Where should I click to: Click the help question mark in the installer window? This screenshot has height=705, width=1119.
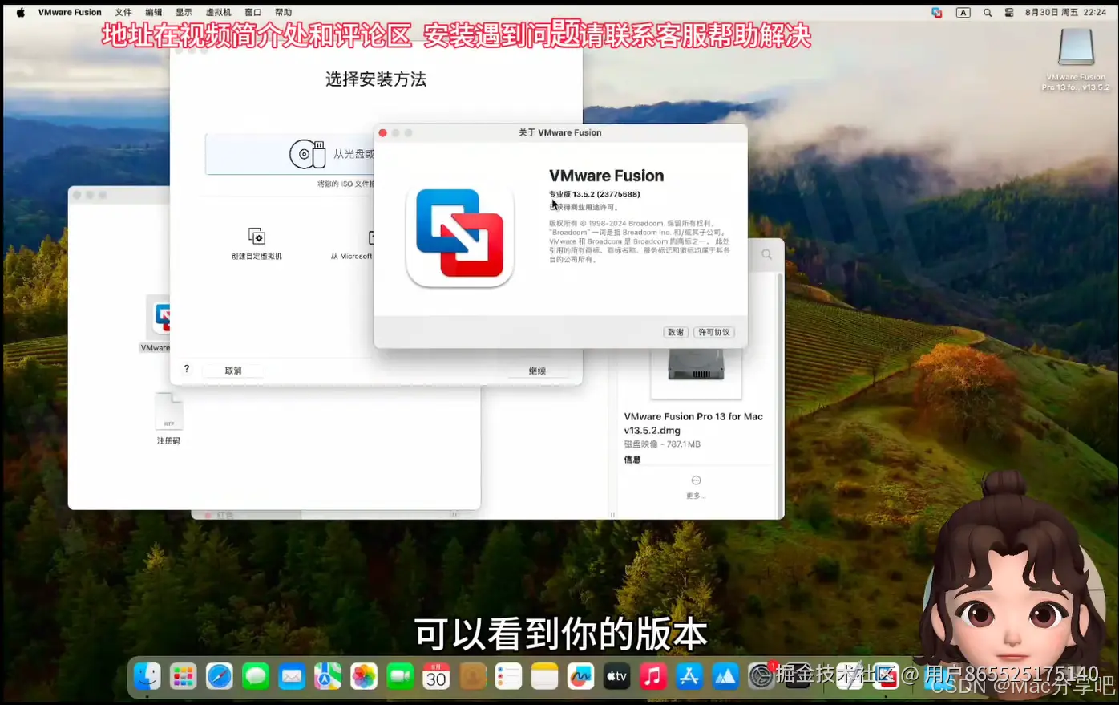[187, 369]
